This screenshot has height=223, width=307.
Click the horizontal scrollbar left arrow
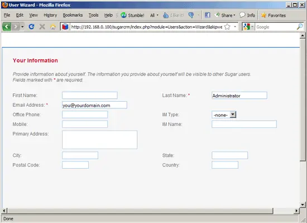[x=4, y=211]
